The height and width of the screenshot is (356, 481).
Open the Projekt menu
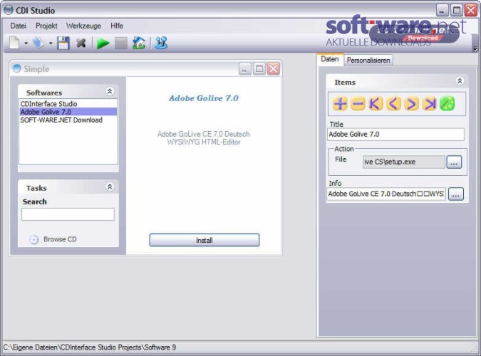point(46,26)
